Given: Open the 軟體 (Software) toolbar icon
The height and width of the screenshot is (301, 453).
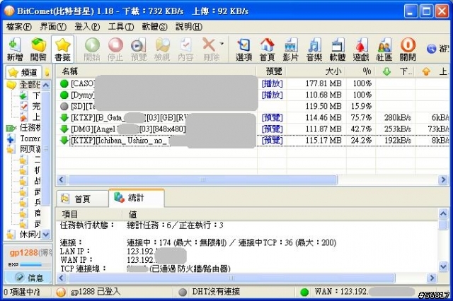Looking at the screenshot, I should (x=338, y=49).
